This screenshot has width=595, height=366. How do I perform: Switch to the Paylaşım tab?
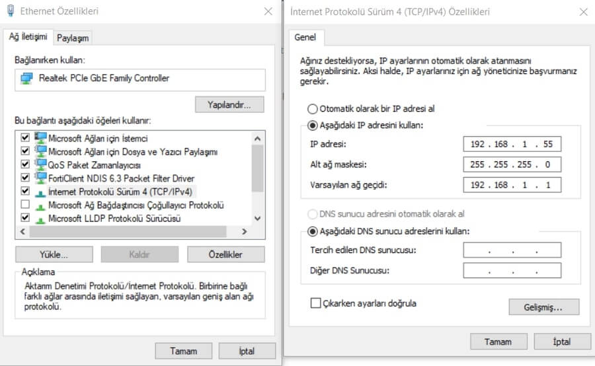[x=72, y=38]
